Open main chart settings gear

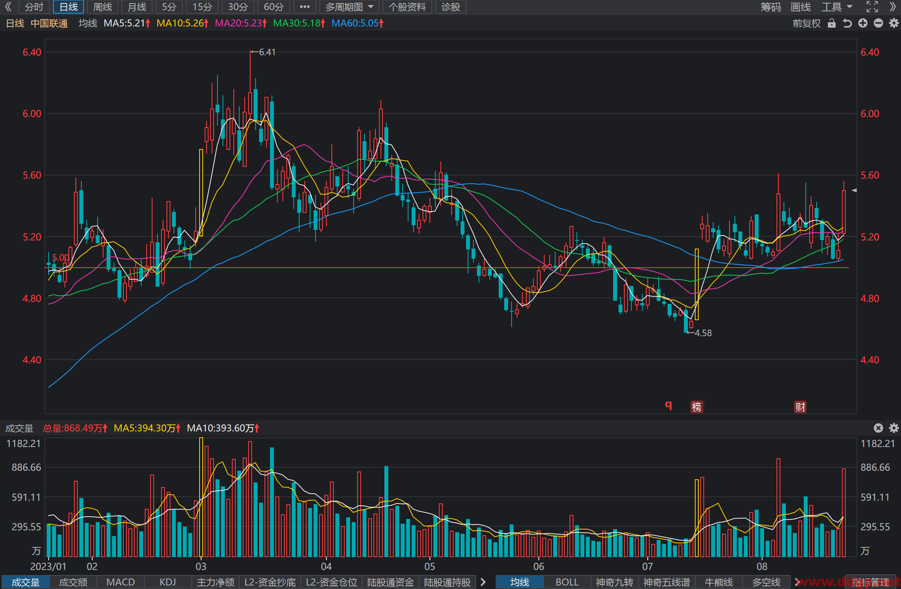coord(894,23)
